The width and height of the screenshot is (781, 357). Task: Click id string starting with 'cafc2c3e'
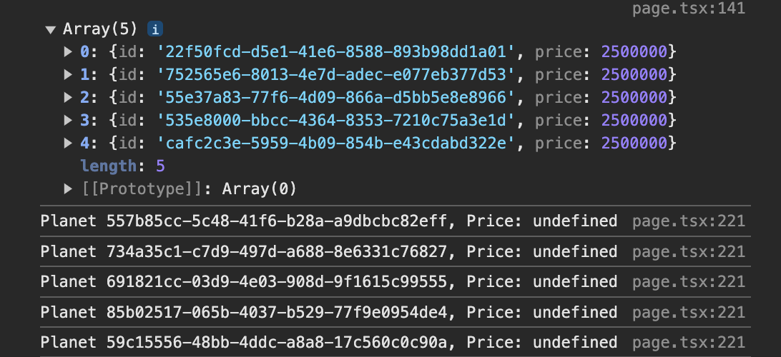tap(336, 144)
